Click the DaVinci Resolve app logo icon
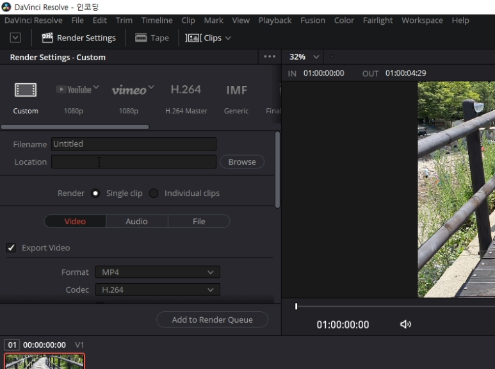The height and width of the screenshot is (369, 495). [x=6, y=6]
